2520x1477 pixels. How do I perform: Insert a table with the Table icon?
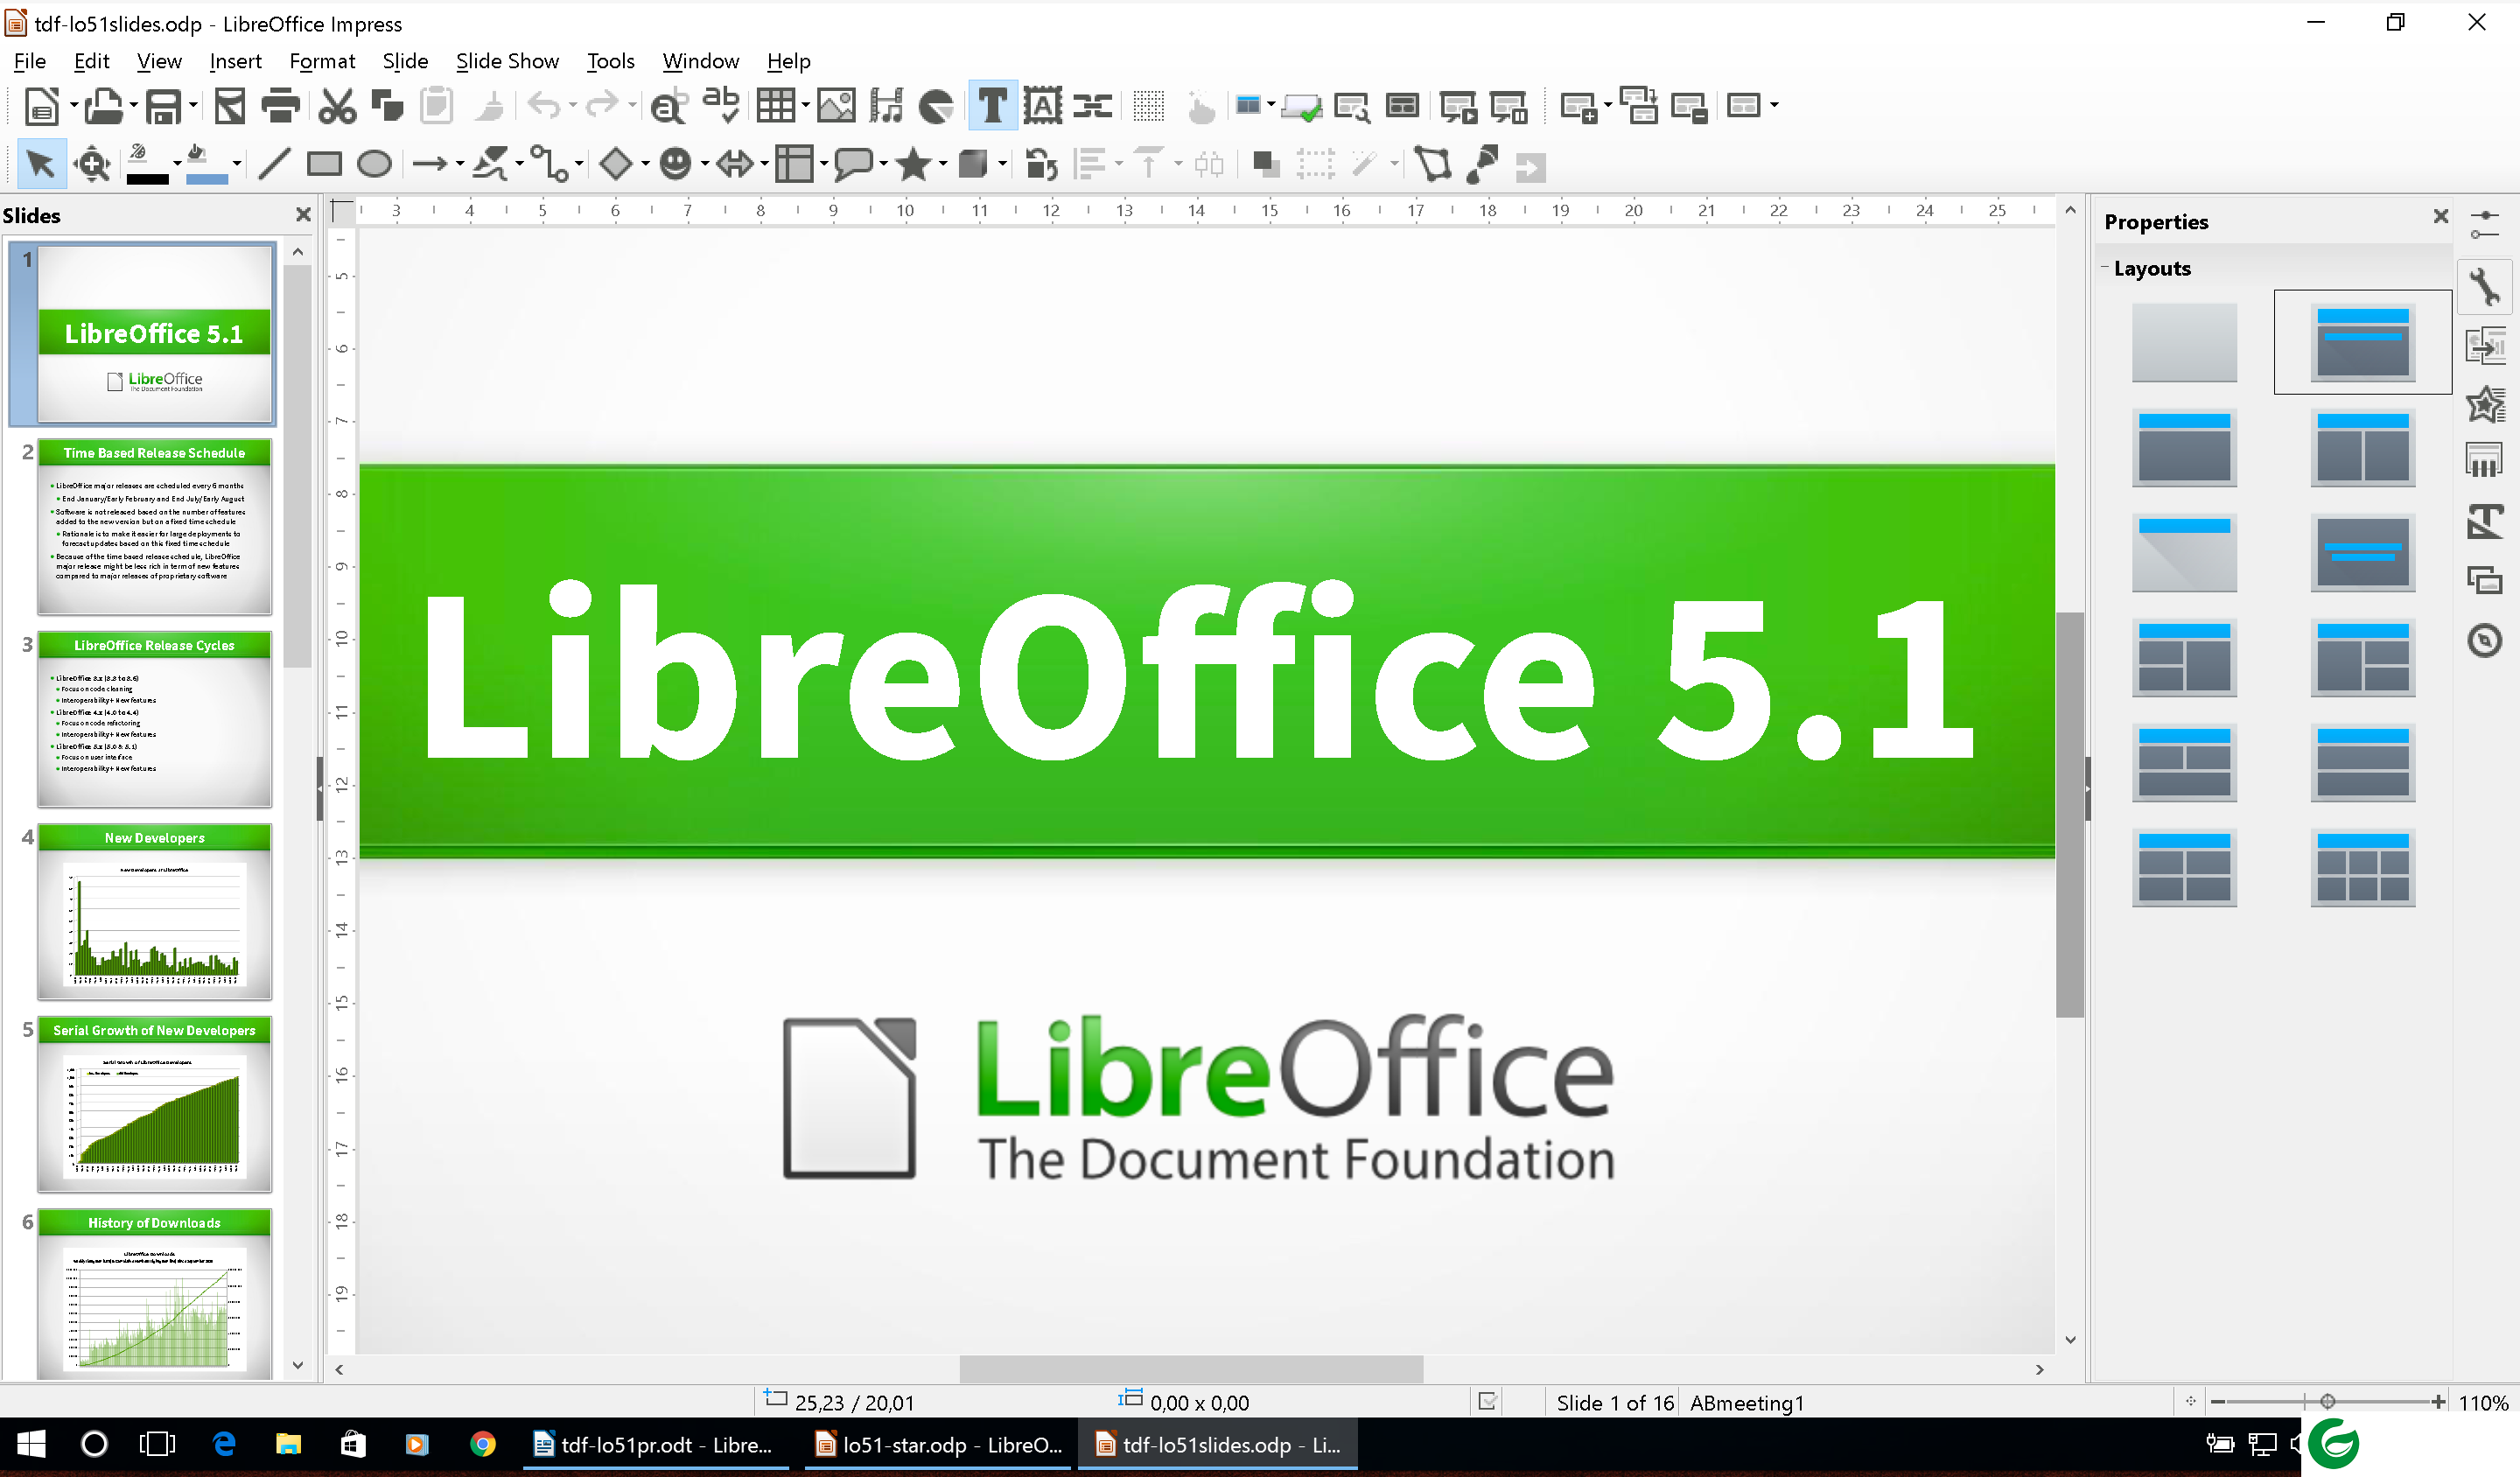pyautogui.click(x=776, y=106)
